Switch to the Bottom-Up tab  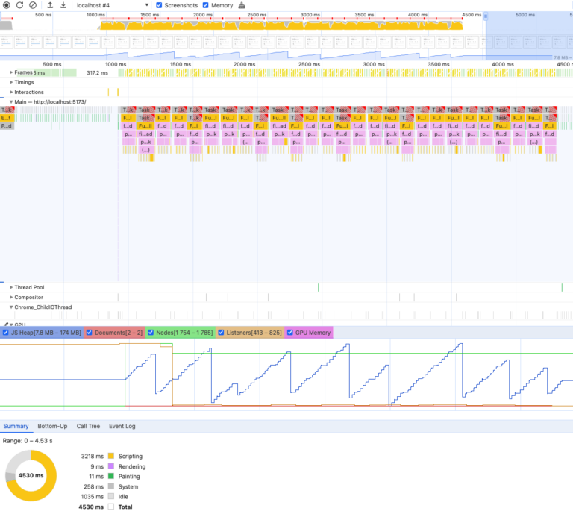52,427
